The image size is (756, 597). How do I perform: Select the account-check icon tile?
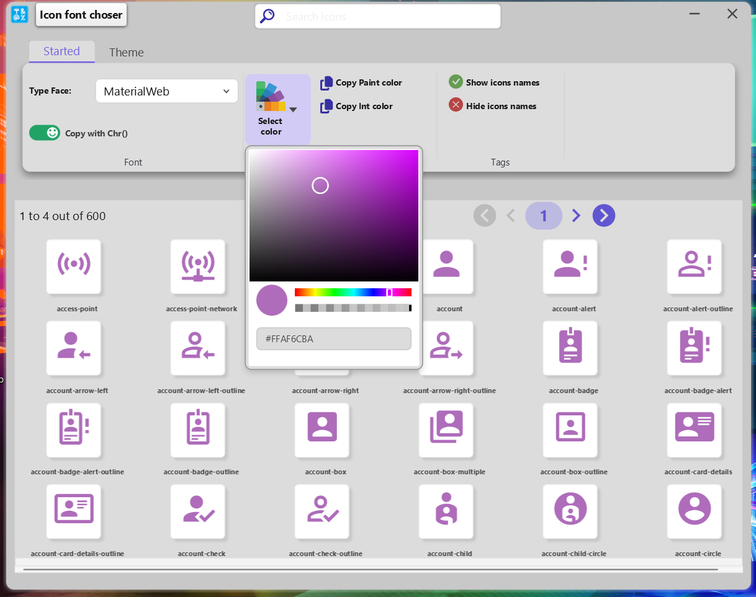point(198,511)
